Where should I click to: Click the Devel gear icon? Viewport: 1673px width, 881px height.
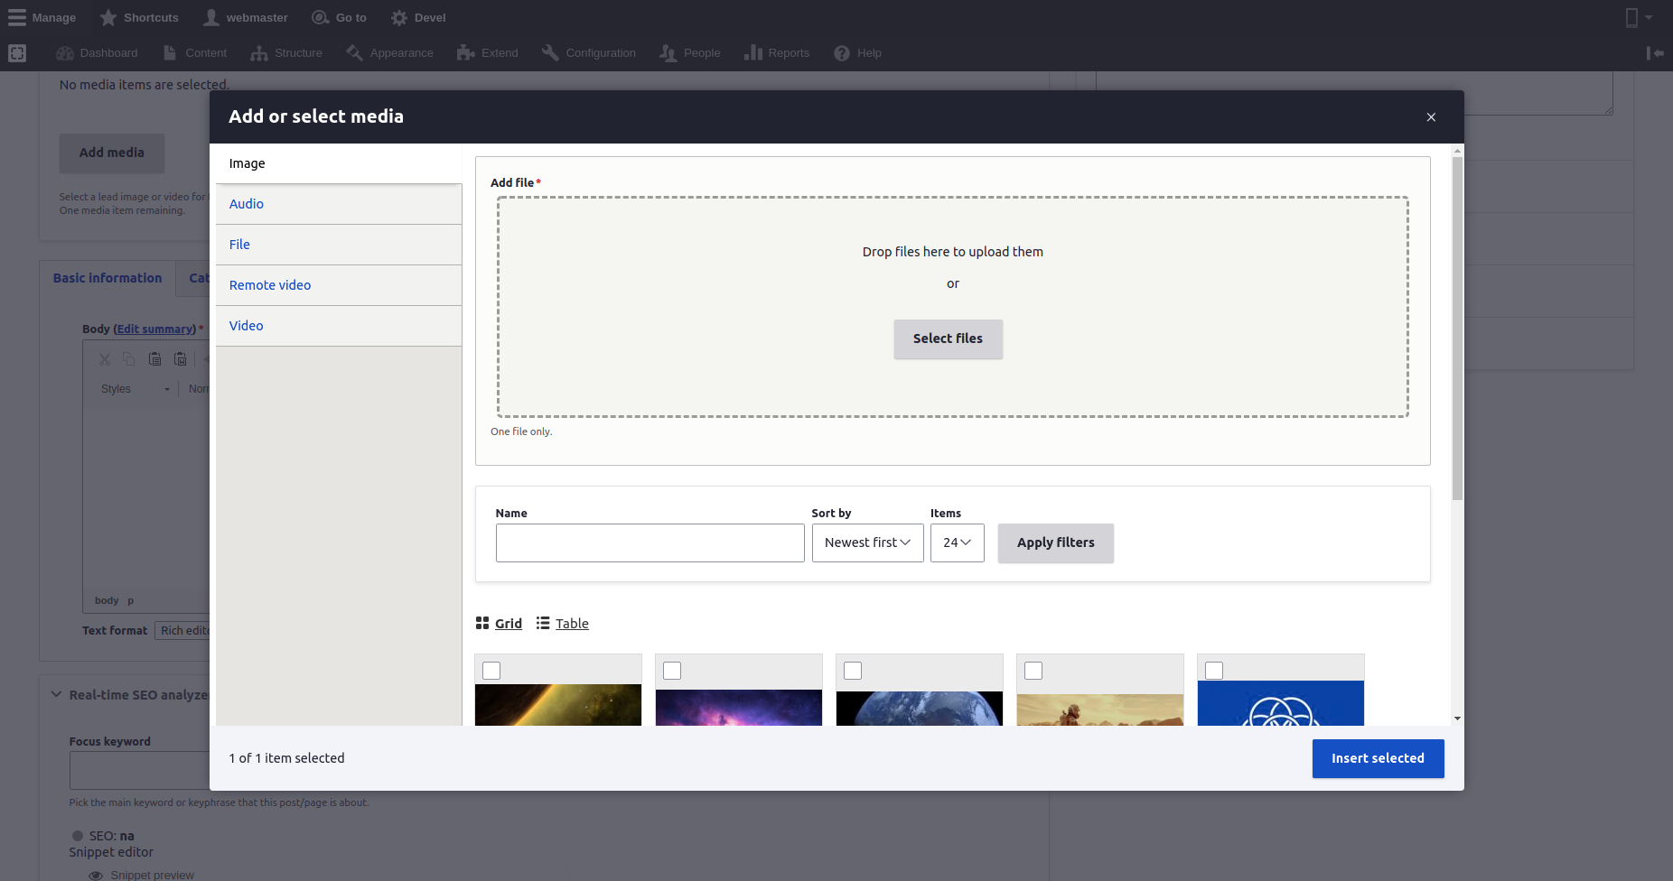click(x=399, y=18)
